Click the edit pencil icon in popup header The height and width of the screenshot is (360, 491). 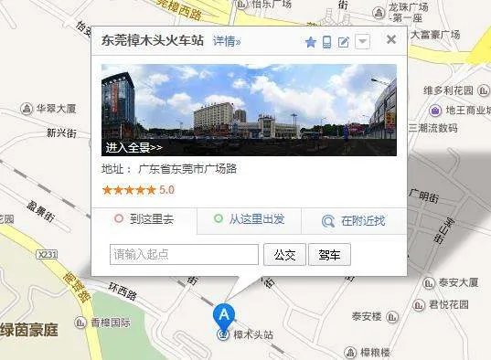pos(344,42)
